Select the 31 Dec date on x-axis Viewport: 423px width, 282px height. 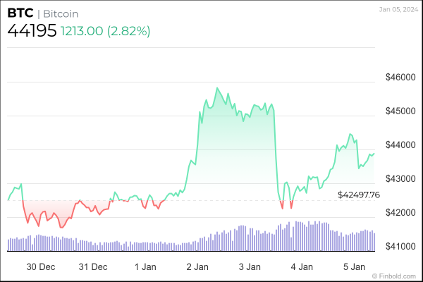pyautogui.click(x=93, y=267)
